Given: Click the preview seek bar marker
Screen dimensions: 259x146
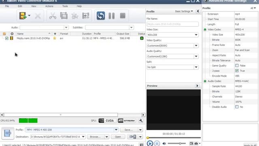Looking at the screenshot, I should [x=148, y=137].
